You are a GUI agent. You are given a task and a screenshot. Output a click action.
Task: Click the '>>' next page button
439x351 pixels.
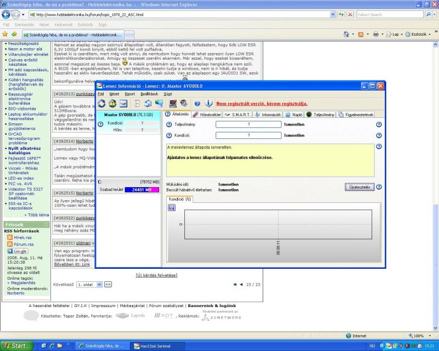[x=108, y=285]
